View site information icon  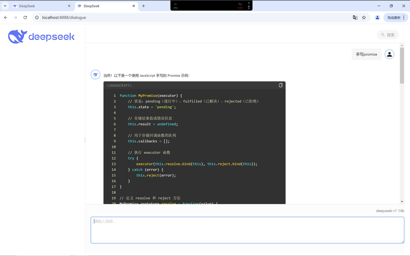[x=37, y=18]
